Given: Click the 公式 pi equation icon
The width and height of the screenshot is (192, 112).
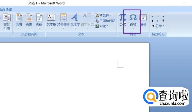Looking at the screenshot, I should click(123, 18).
